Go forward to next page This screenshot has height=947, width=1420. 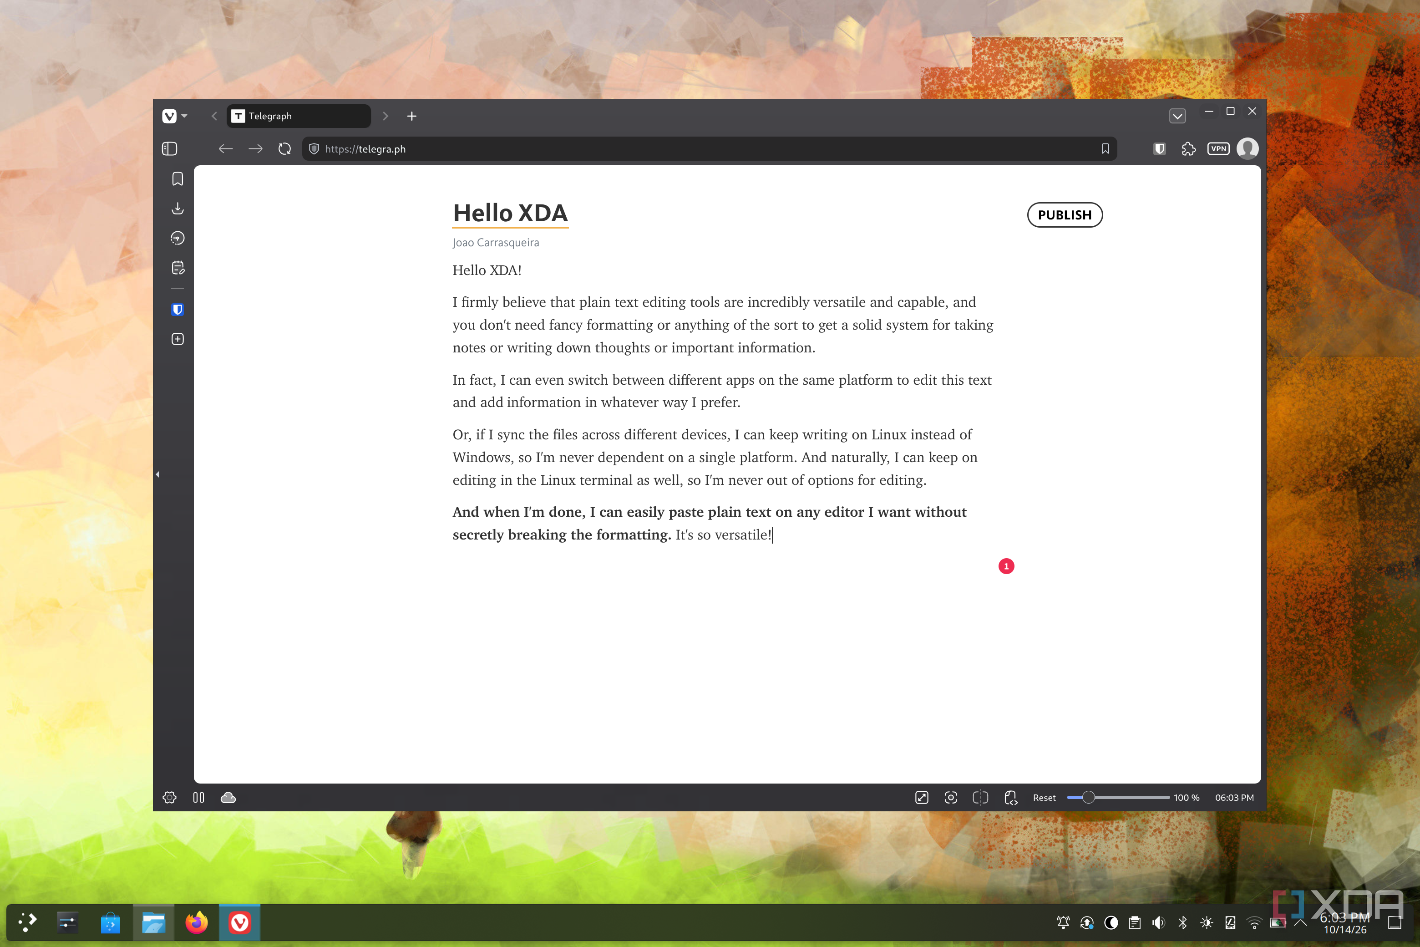coord(255,148)
